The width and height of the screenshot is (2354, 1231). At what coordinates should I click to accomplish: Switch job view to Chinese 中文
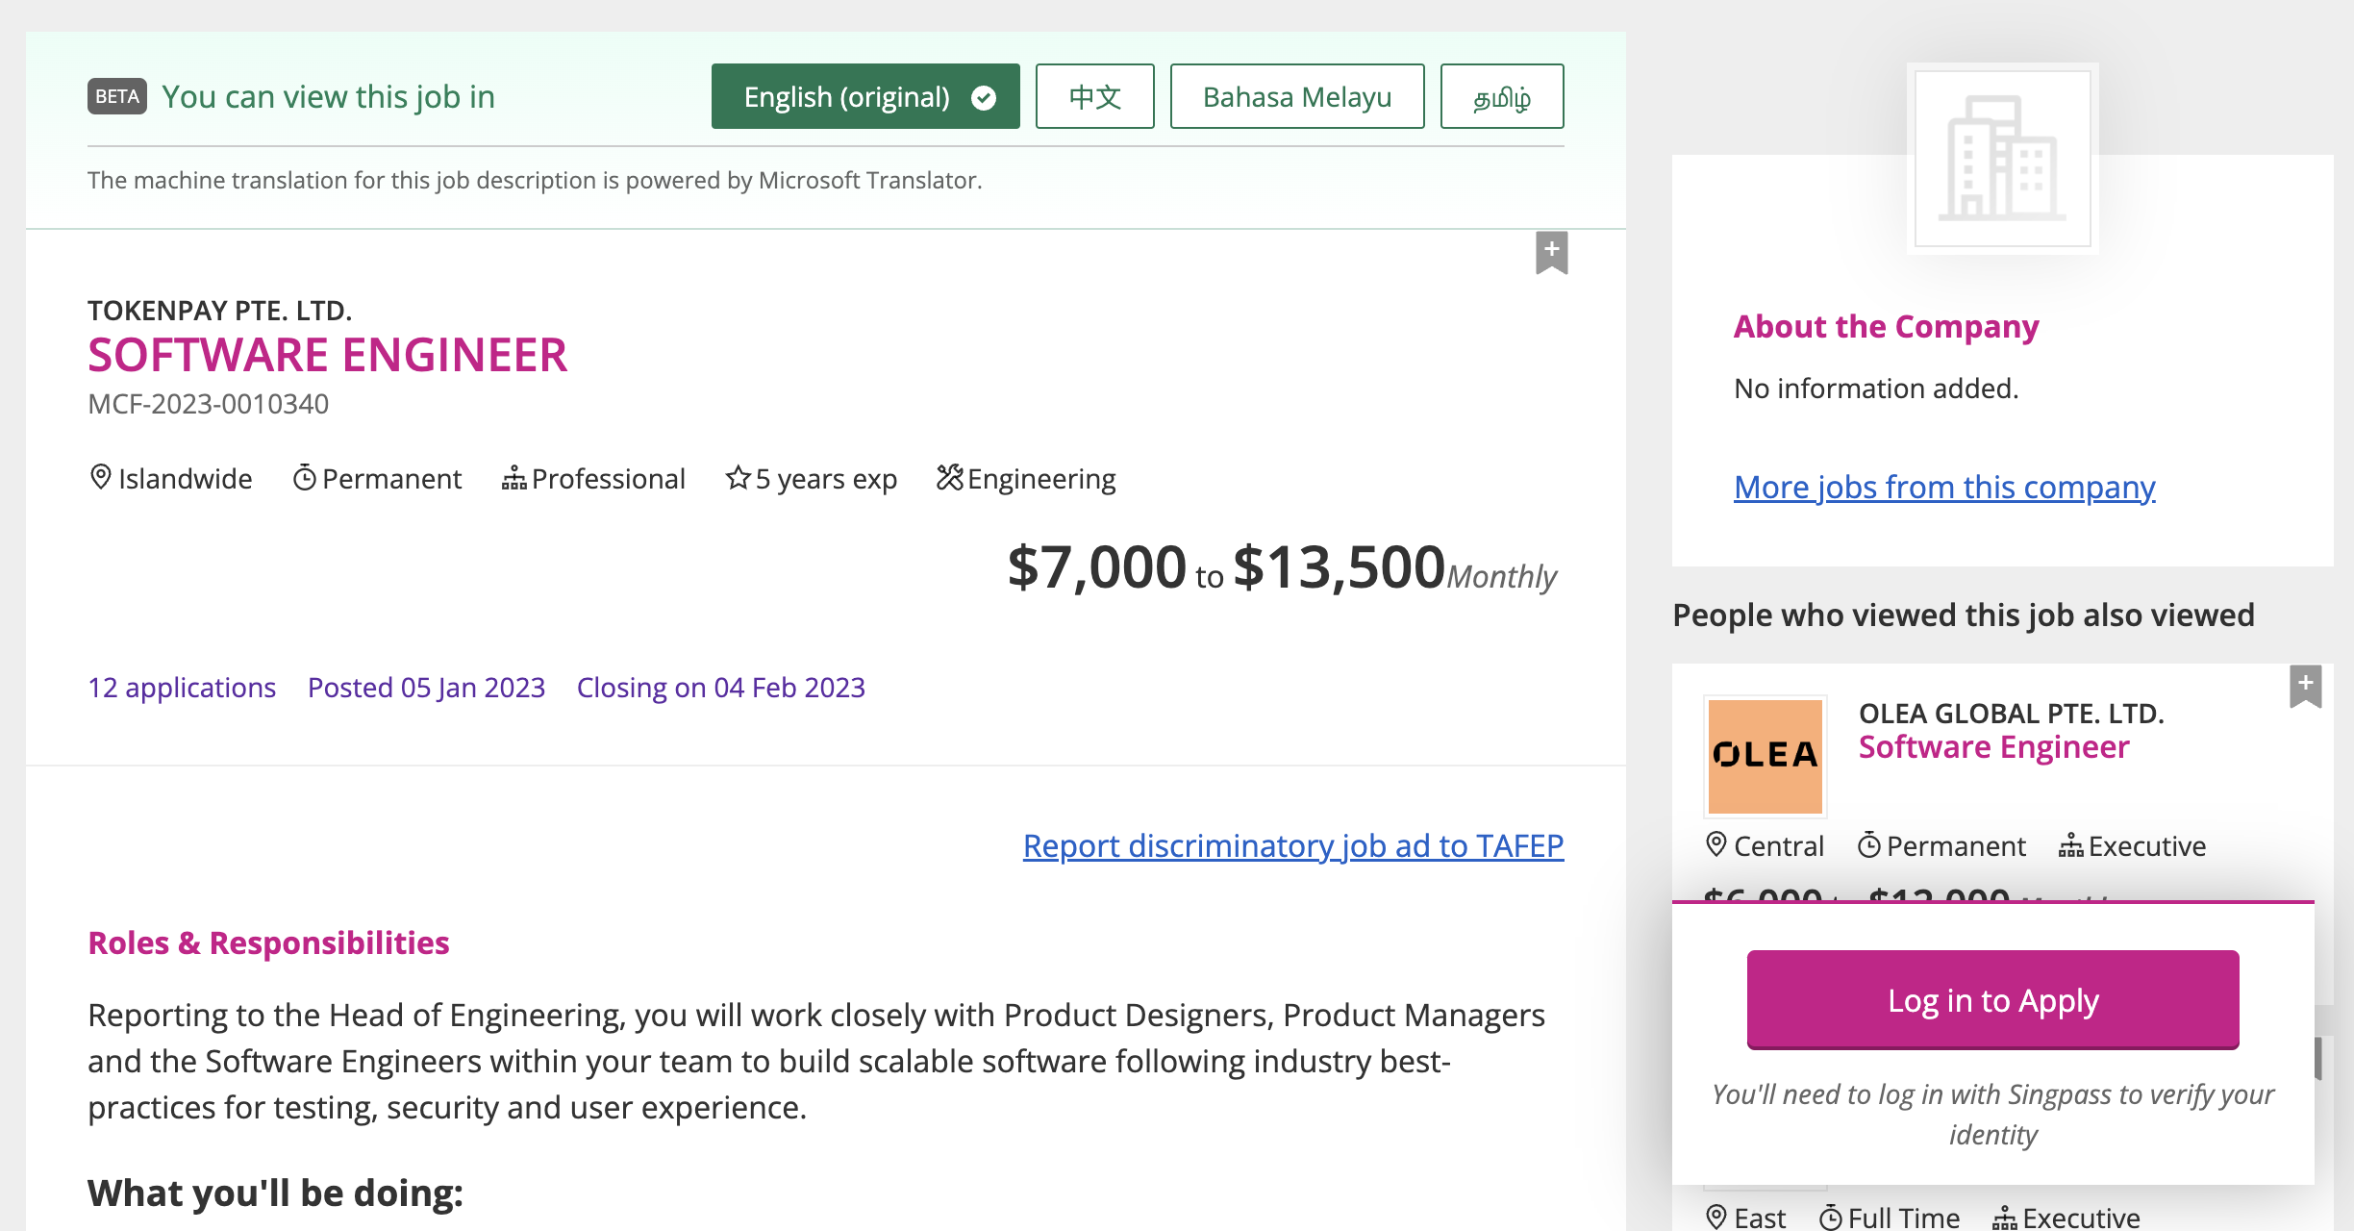(x=1094, y=96)
